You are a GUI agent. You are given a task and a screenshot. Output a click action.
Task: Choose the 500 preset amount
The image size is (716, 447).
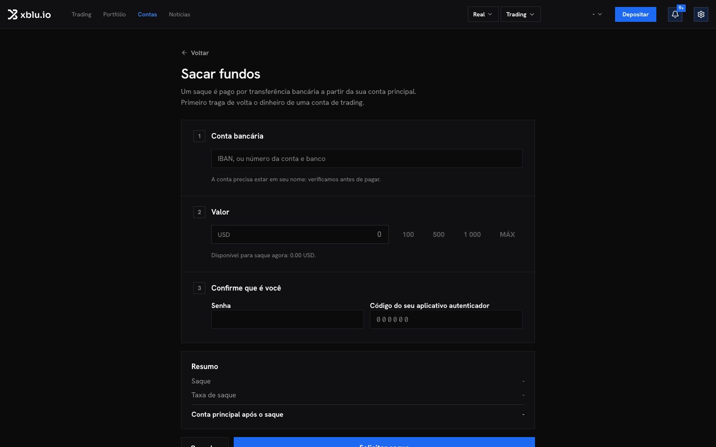click(439, 234)
